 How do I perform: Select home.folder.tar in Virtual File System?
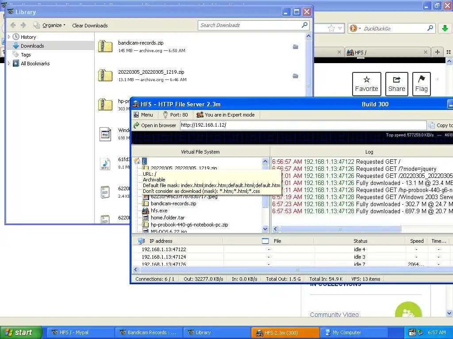pos(168,218)
